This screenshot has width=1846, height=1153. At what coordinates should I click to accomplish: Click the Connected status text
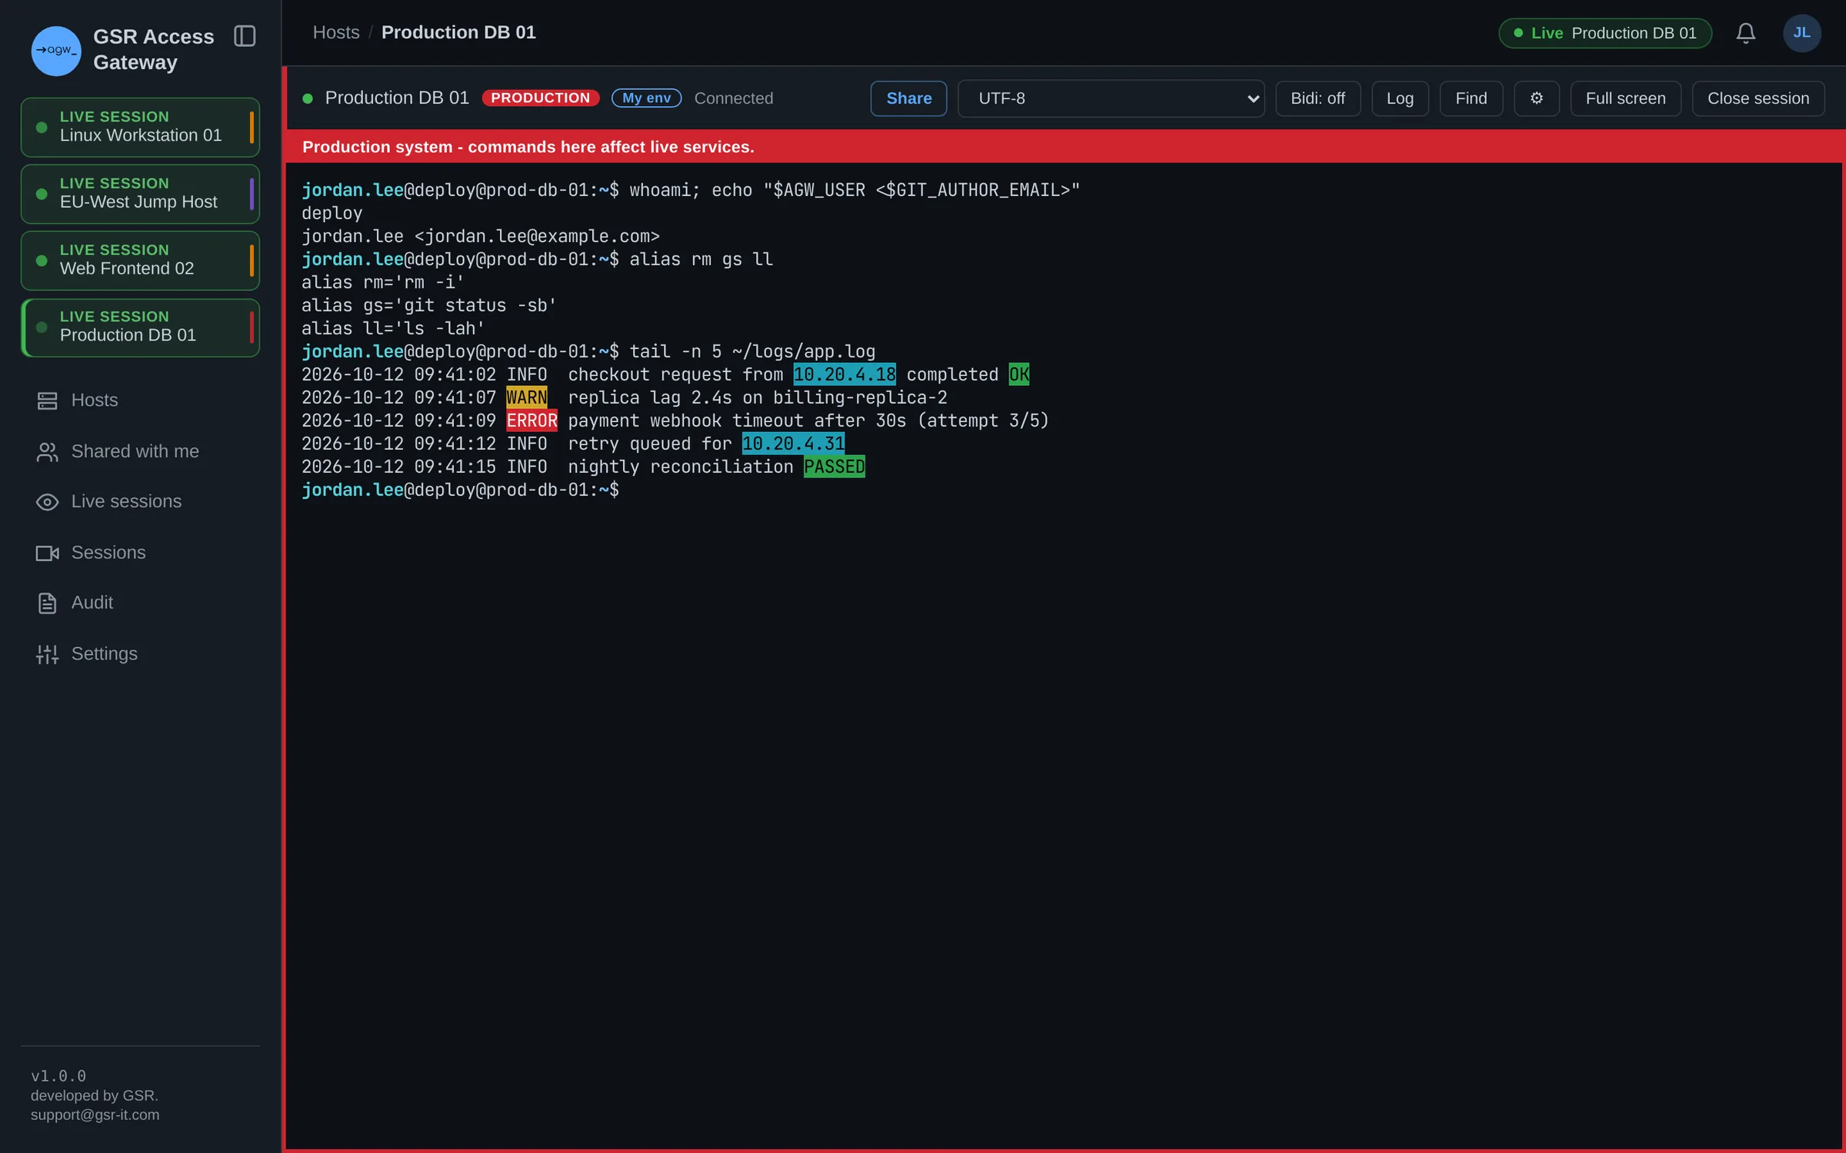coord(733,98)
